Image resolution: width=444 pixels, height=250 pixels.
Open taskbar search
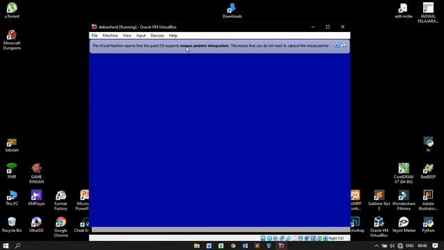pos(17,245)
